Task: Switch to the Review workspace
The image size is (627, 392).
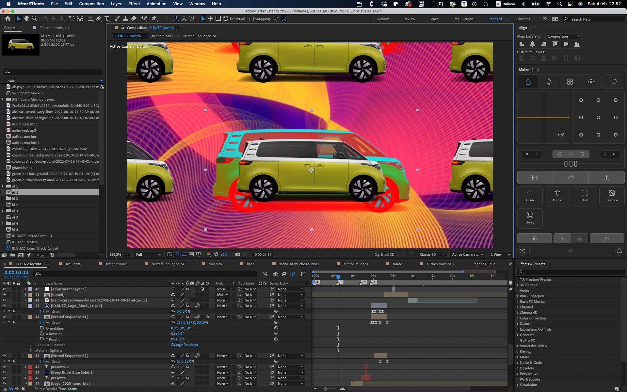Action: click(x=409, y=19)
